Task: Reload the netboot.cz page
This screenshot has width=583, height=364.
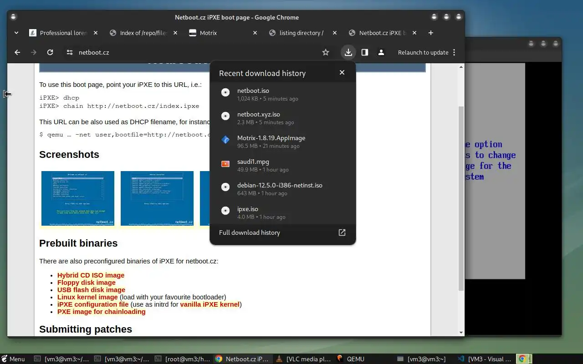Action: [x=50, y=52]
